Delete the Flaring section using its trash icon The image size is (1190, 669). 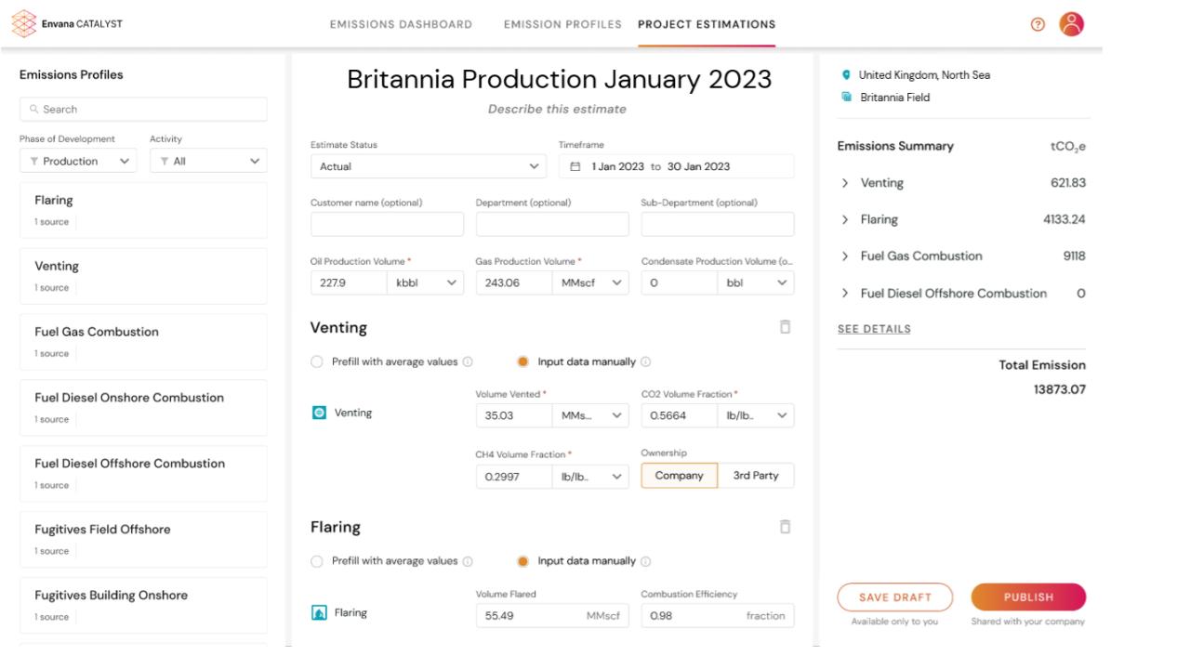(786, 526)
